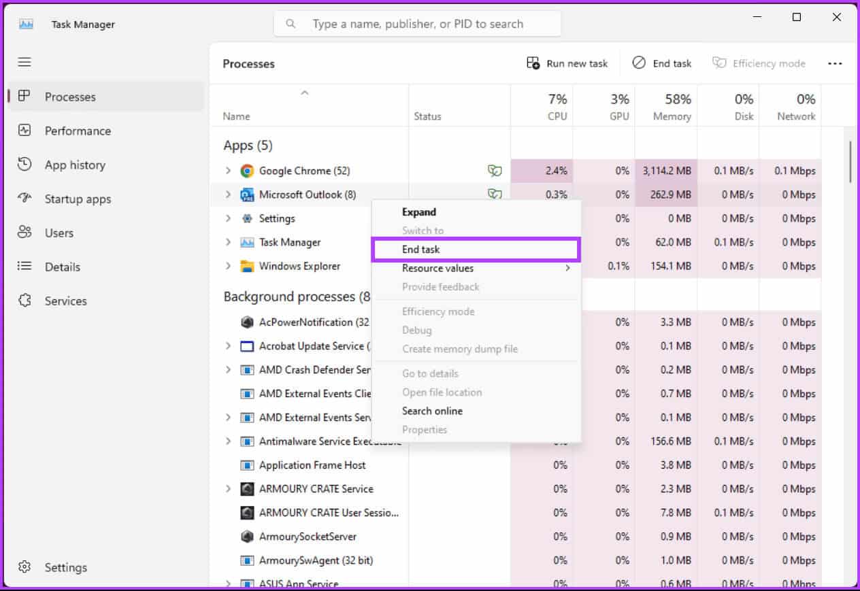This screenshot has width=860, height=591.
Task: Collapse the Name column sort chevron
Action: point(305,92)
